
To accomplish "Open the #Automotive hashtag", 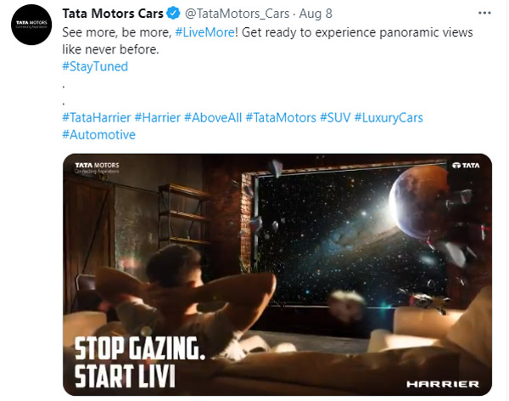I will coord(98,134).
